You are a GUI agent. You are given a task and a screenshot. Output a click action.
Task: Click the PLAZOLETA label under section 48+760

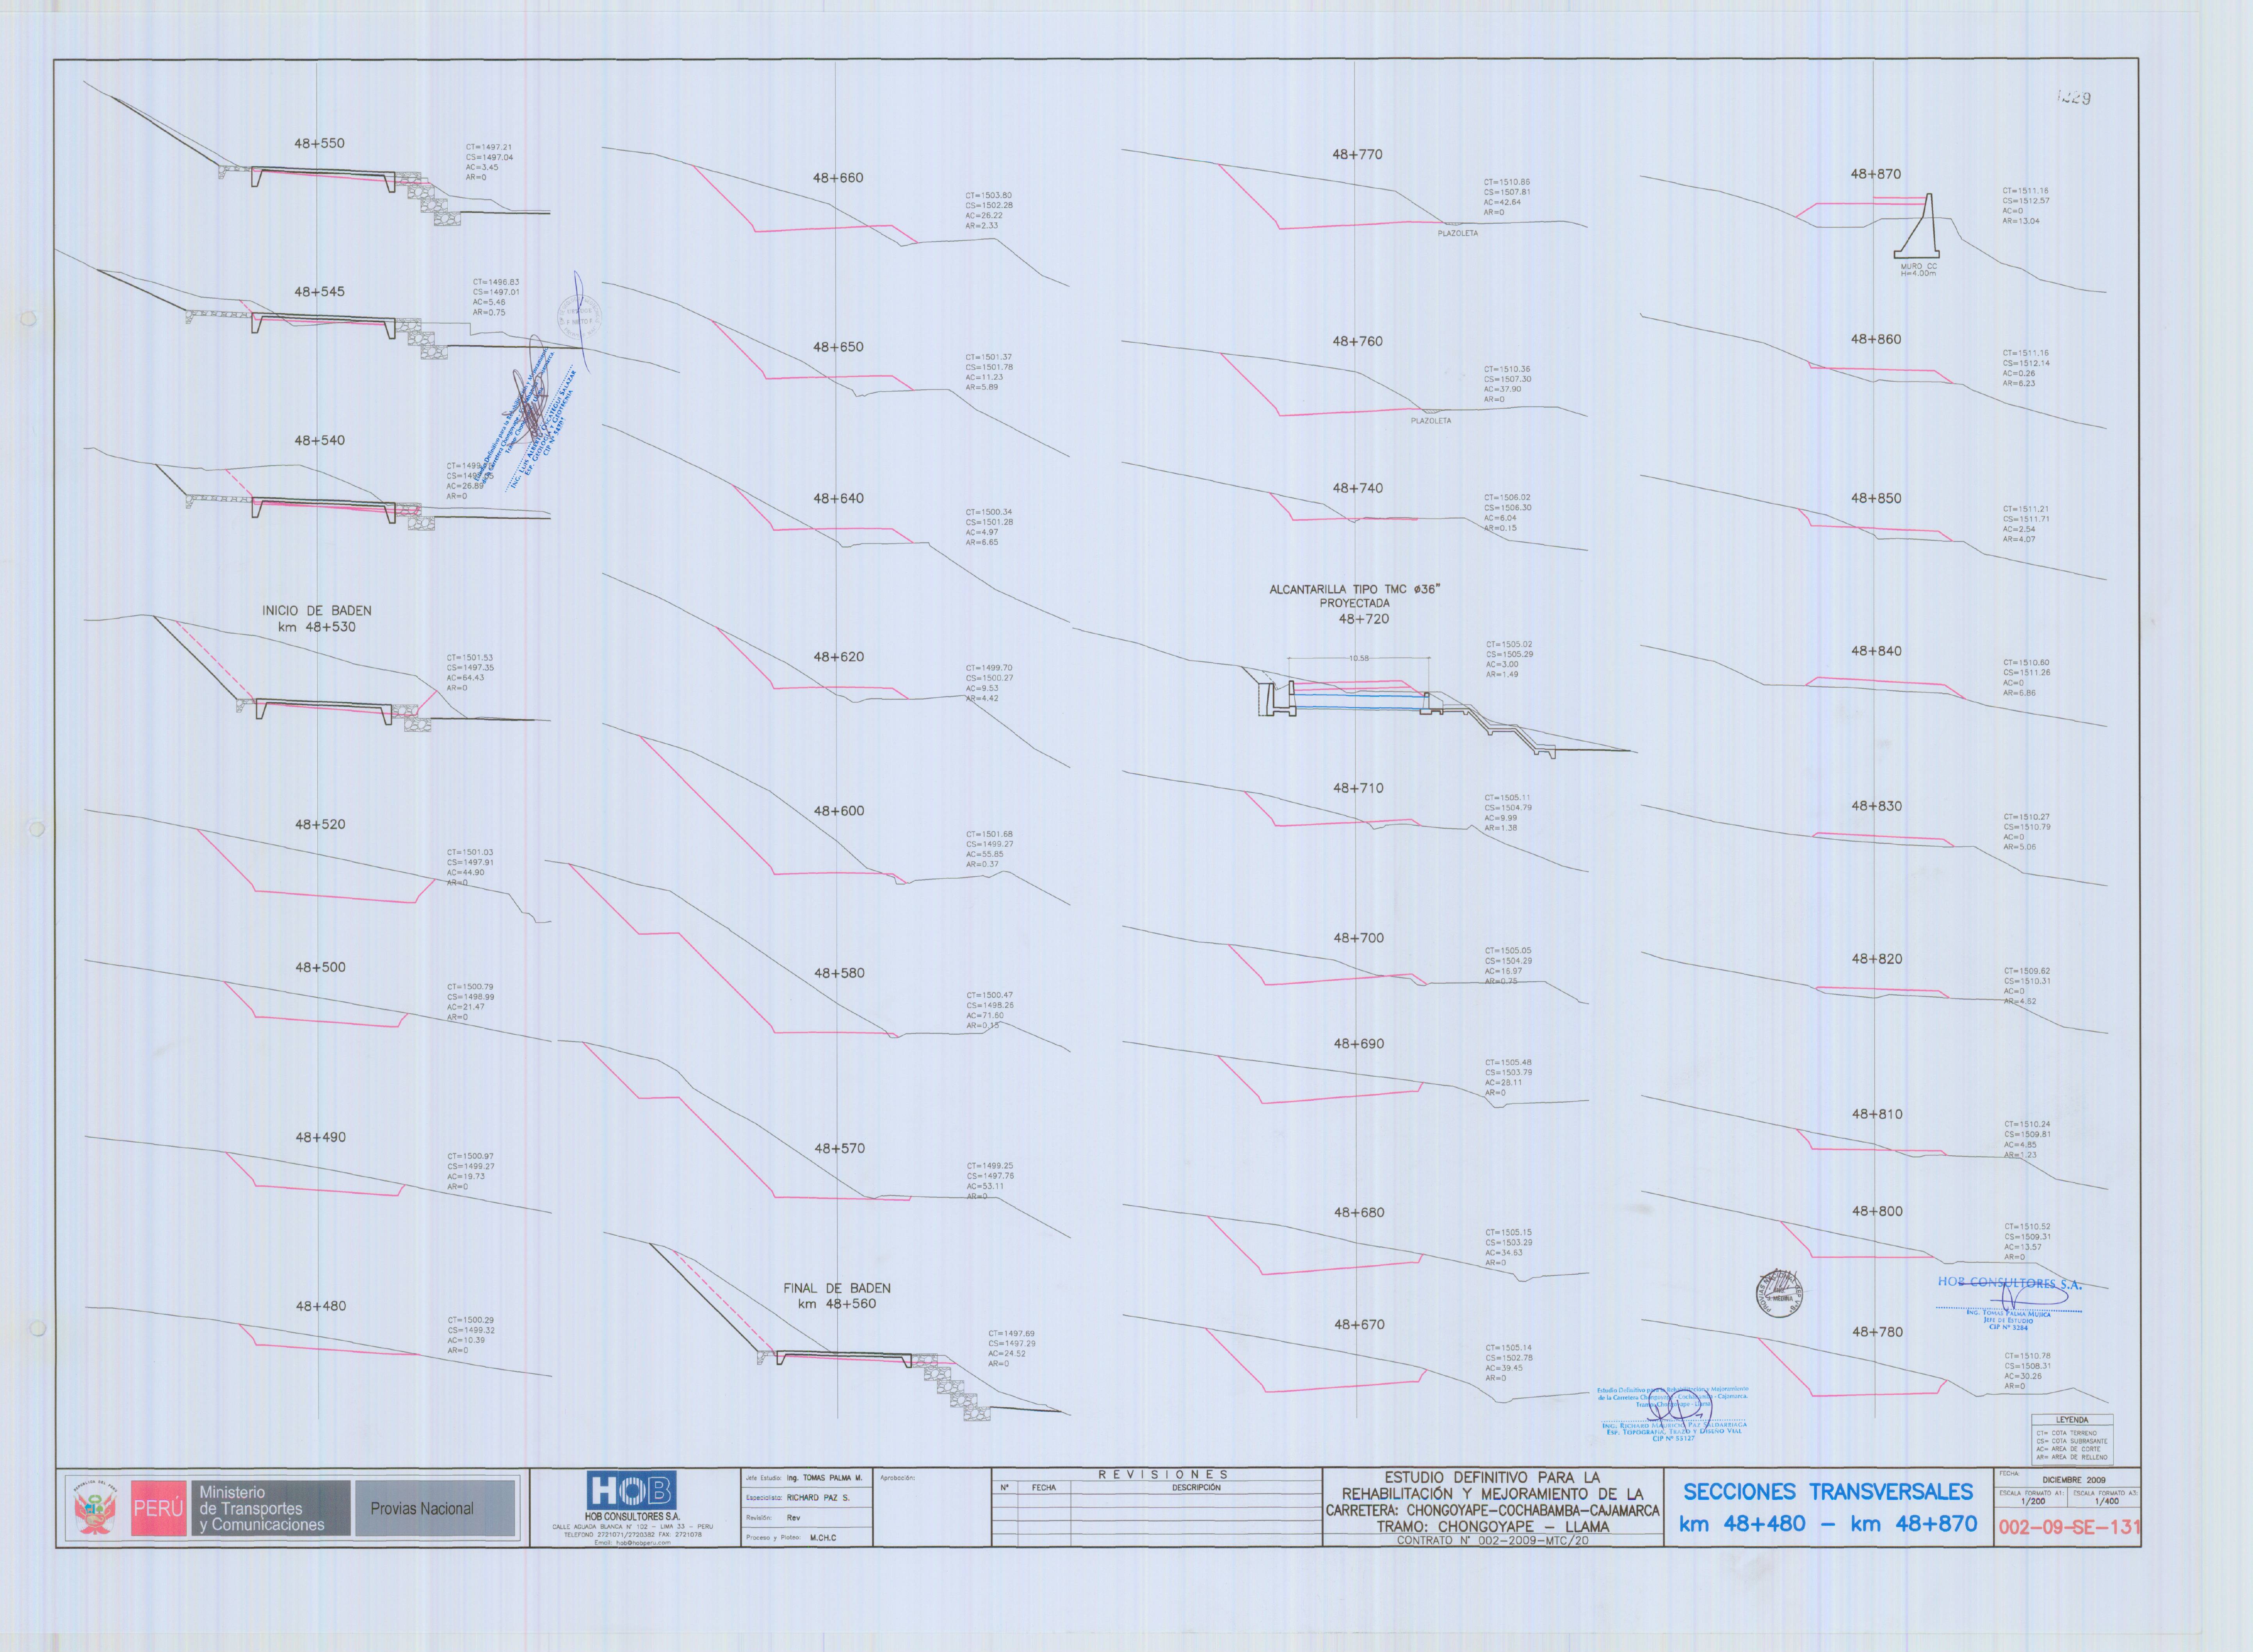[x=1431, y=421]
